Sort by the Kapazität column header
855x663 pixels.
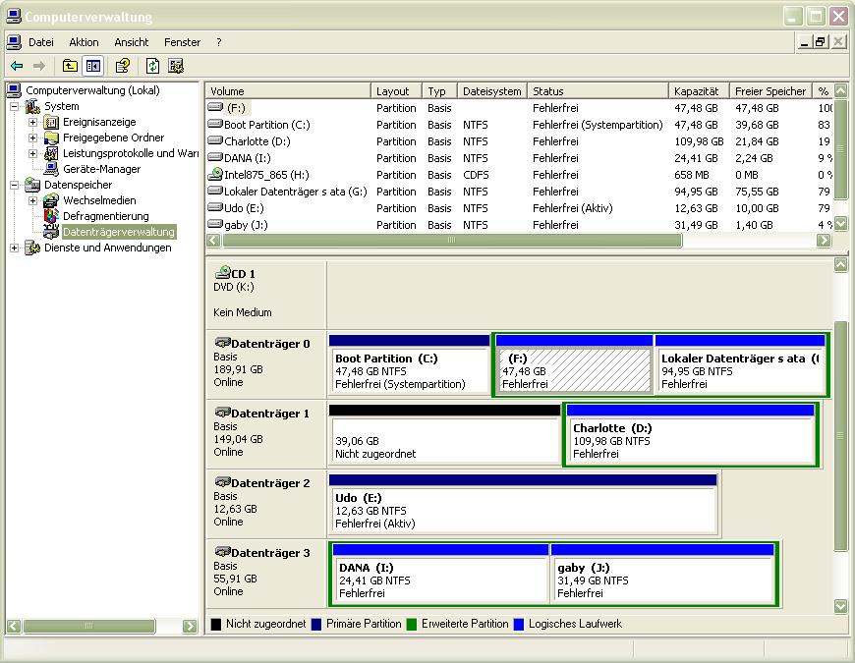(x=696, y=91)
